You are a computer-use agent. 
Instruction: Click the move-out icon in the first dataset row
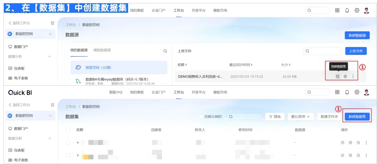click(358, 142)
